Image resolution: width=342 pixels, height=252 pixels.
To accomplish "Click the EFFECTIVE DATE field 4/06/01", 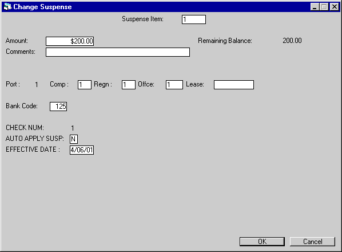I will click(x=82, y=150).
